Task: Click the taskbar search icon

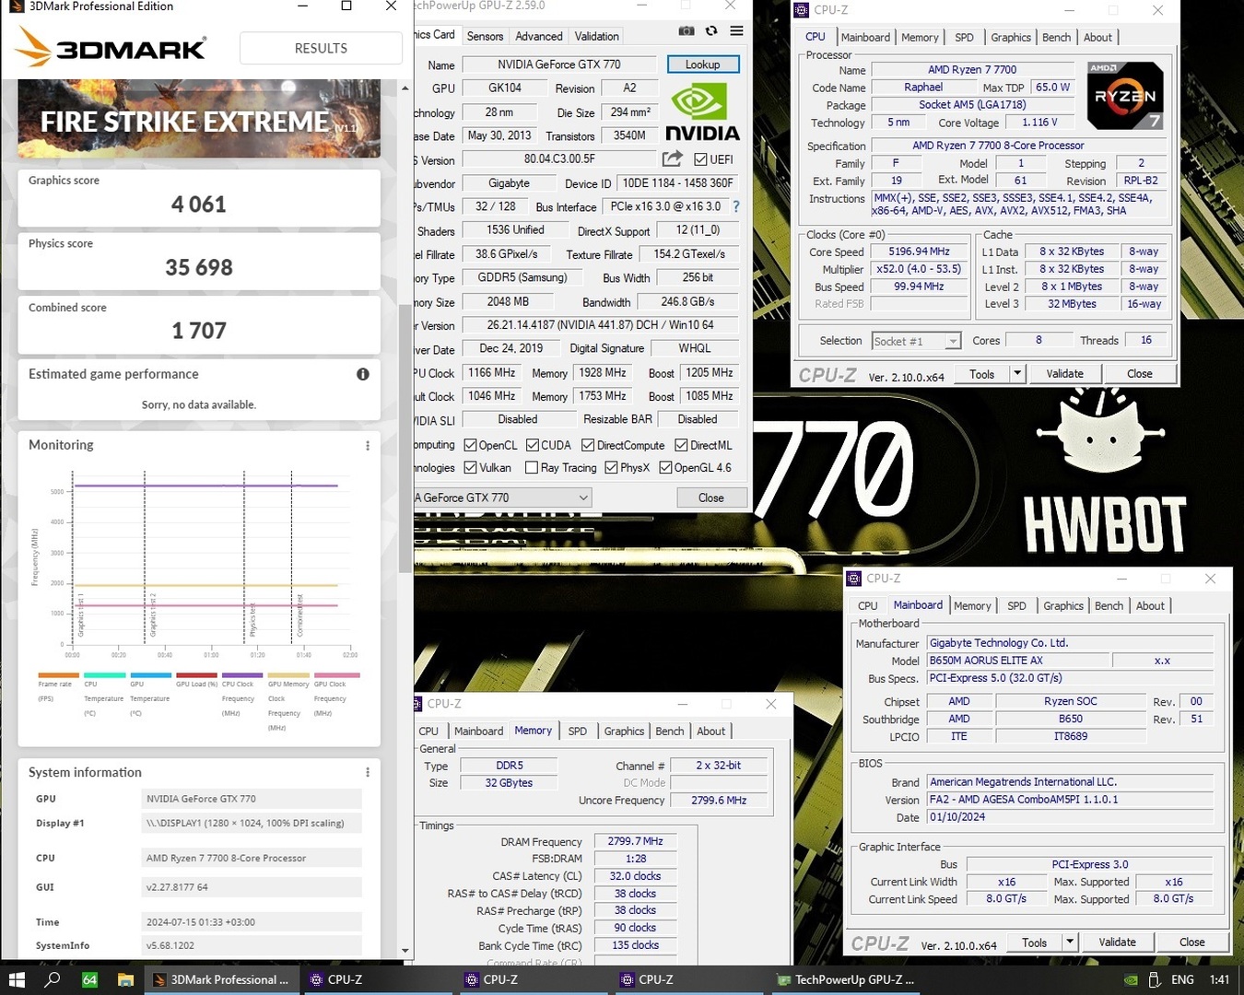Action: (53, 979)
